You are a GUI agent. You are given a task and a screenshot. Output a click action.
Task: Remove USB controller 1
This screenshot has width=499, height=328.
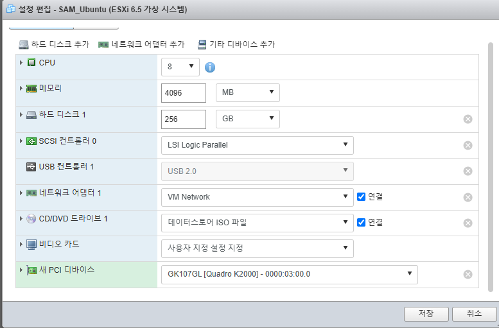[468, 171]
